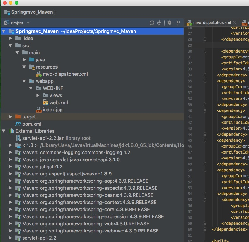Click the WEB-INF folder icon

pyautogui.click(x=39, y=88)
